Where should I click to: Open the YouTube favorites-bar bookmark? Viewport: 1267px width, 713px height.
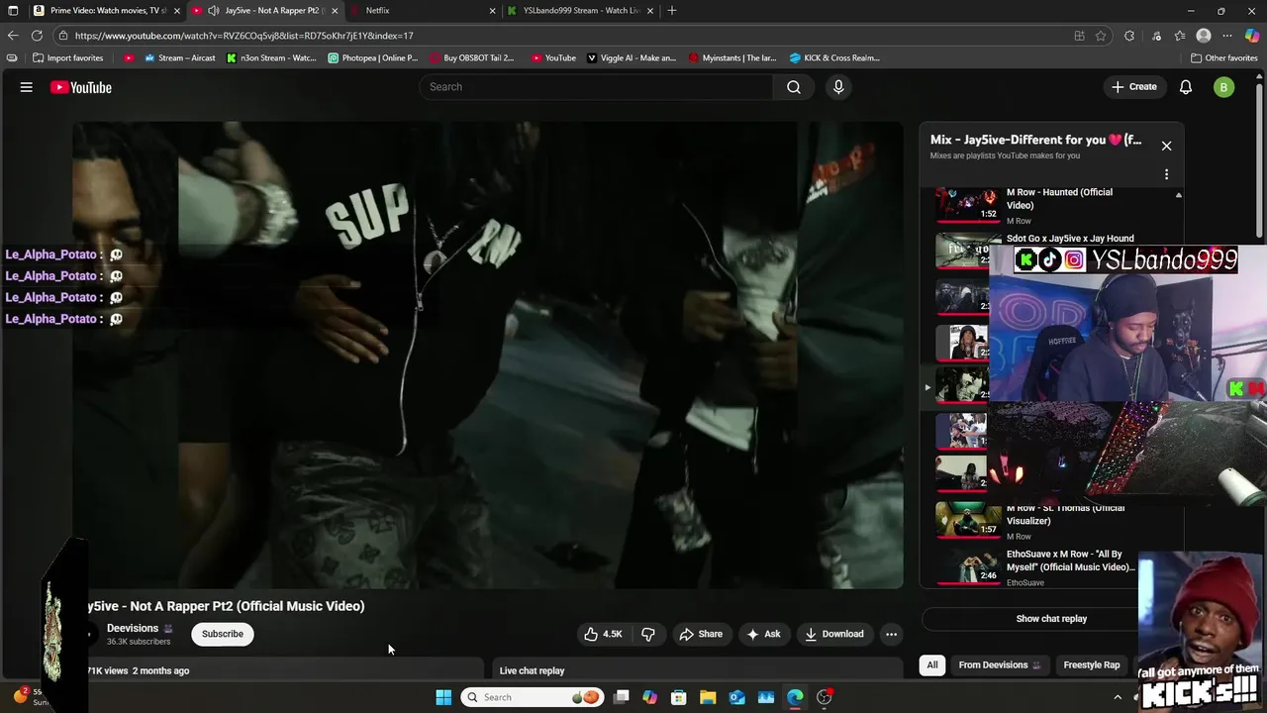(553, 57)
